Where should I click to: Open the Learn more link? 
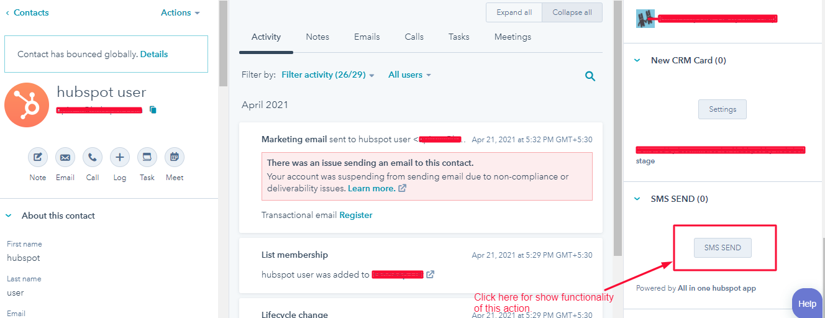click(x=371, y=188)
